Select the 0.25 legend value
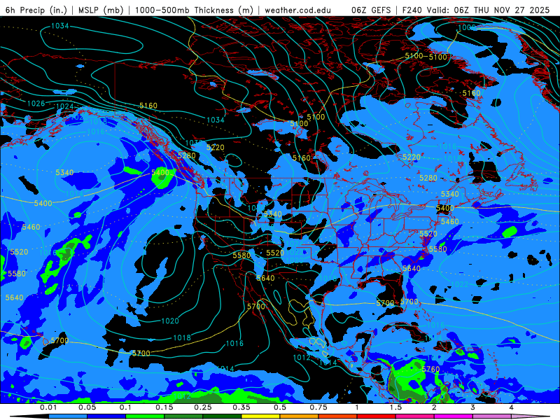560x420 pixels. 203,407
